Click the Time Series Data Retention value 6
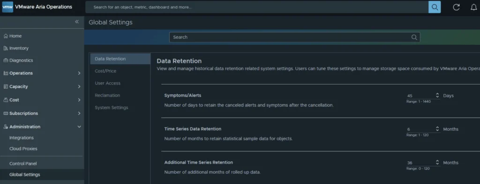This screenshot has height=184, width=480. point(420,129)
